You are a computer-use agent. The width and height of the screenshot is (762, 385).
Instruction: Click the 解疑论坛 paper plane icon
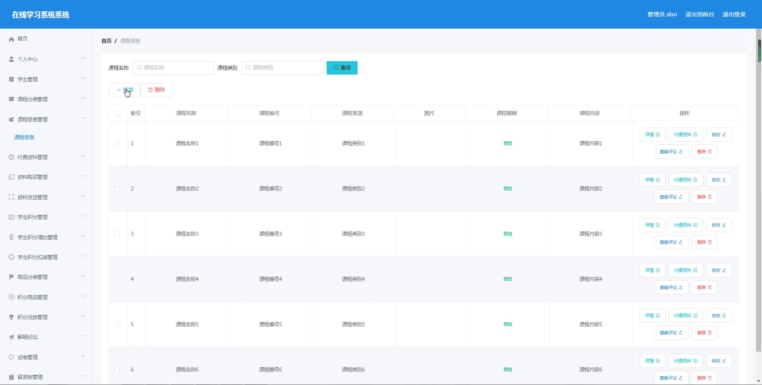[12, 337]
